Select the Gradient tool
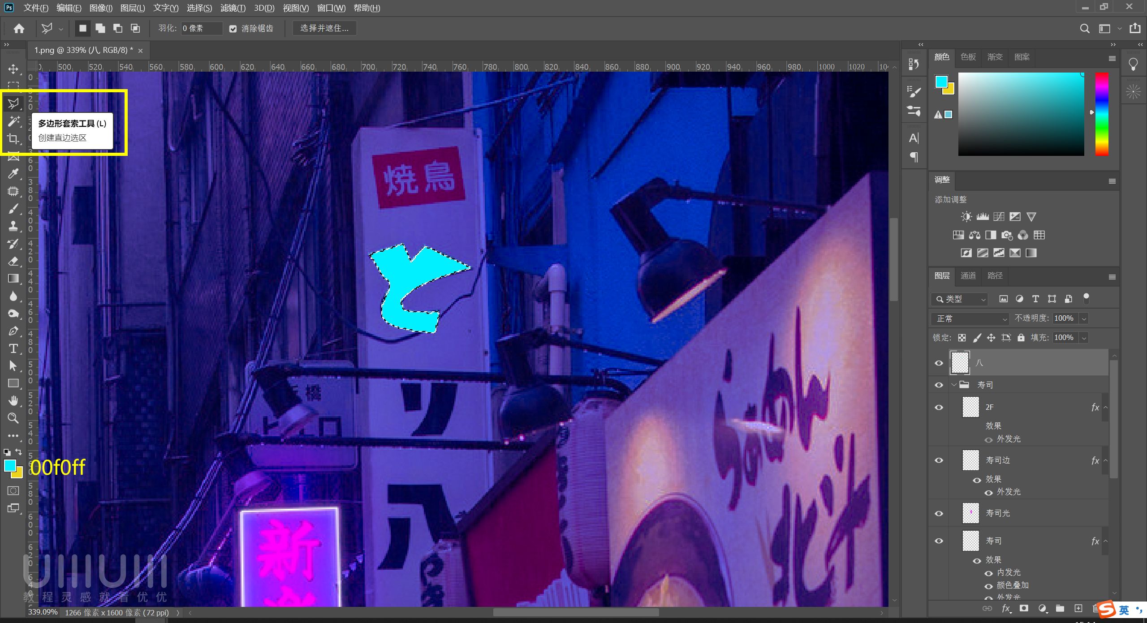1147x623 pixels. 13,279
